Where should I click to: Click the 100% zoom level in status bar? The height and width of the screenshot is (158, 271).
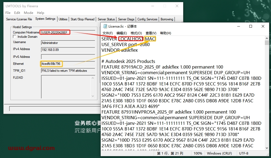(x=198, y=153)
